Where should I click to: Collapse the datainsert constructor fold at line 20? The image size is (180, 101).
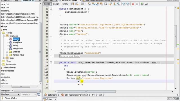[51, 9]
